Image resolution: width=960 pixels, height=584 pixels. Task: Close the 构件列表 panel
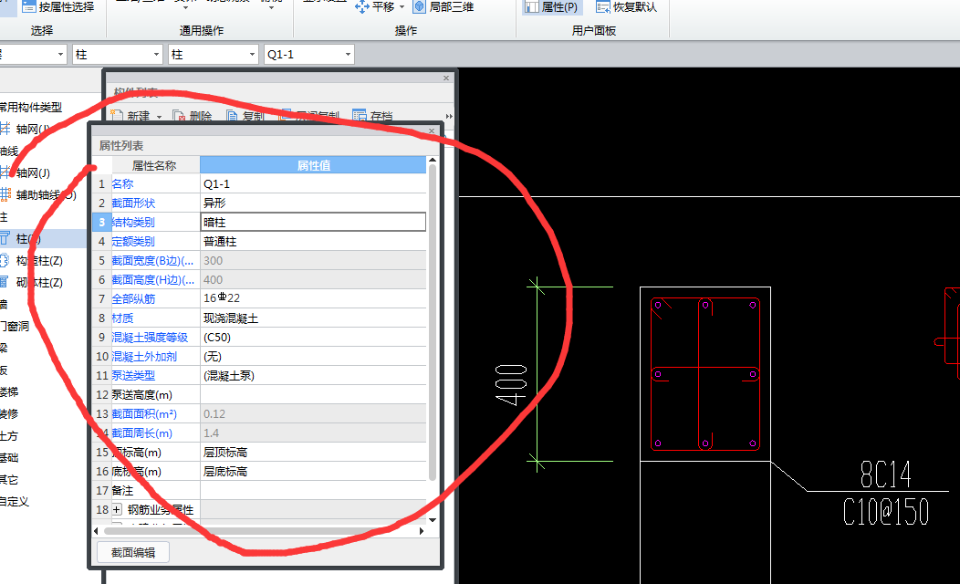[445, 78]
